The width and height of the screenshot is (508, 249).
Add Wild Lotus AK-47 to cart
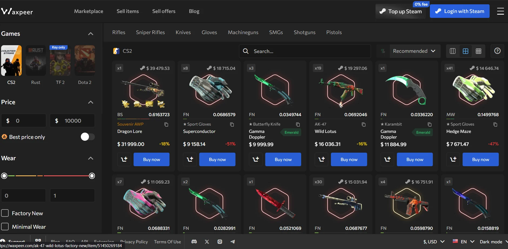click(x=321, y=159)
